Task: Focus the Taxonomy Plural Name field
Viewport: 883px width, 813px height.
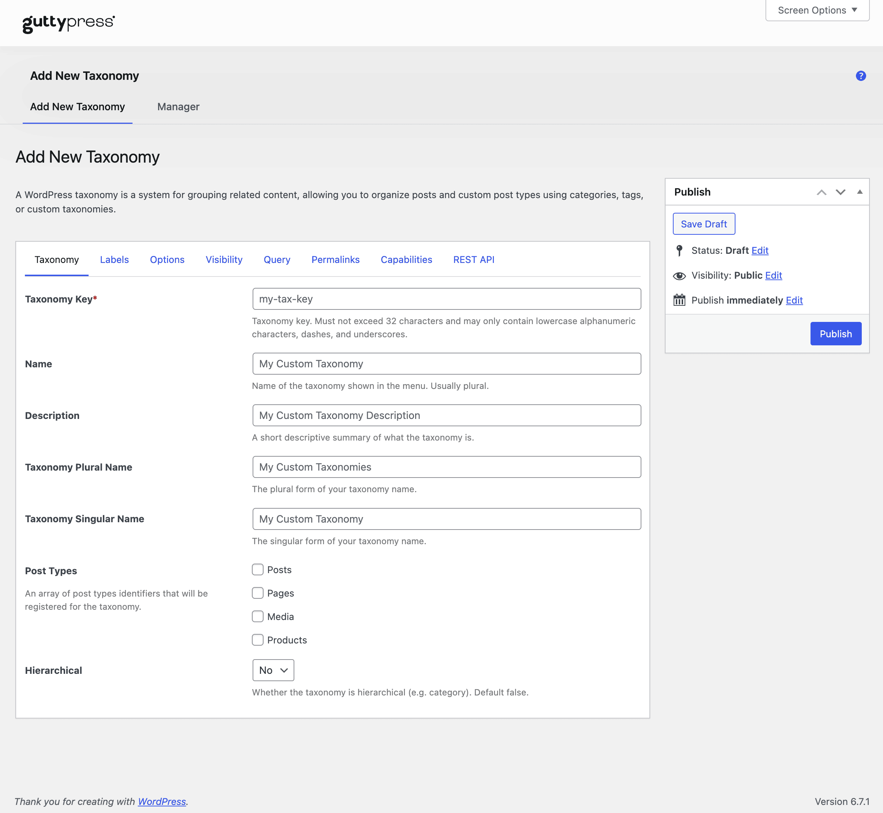Action: tap(446, 467)
